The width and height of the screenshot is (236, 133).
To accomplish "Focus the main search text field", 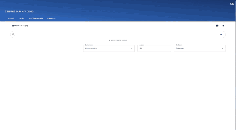I will 116,34.
